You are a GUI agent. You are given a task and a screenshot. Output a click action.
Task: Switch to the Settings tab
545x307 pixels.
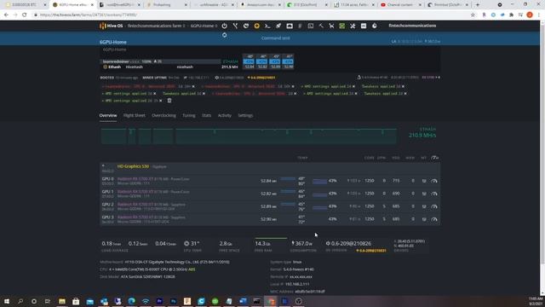click(x=245, y=116)
